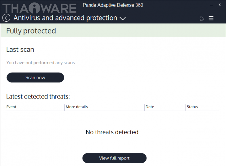Click the Event column header

pyautogui.click(x=35, y=107)
